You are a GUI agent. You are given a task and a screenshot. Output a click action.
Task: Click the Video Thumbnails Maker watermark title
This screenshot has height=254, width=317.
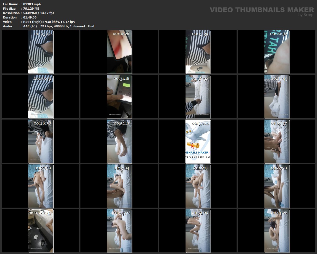click(x=261, y=10)
